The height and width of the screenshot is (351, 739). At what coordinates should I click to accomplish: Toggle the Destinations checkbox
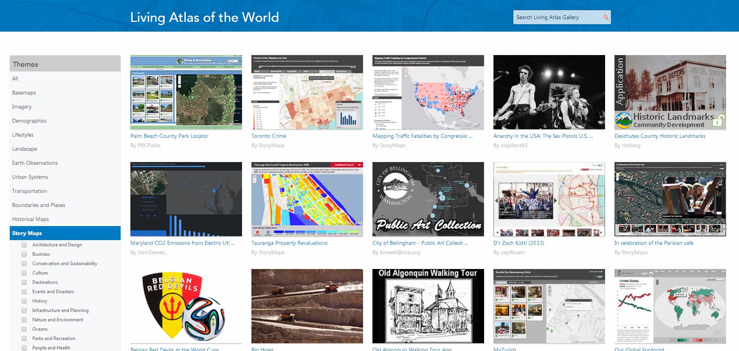point(24,282)
